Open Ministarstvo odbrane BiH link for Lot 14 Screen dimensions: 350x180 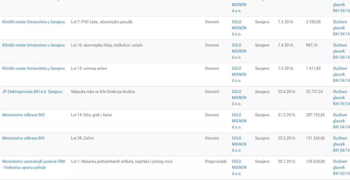23,115
